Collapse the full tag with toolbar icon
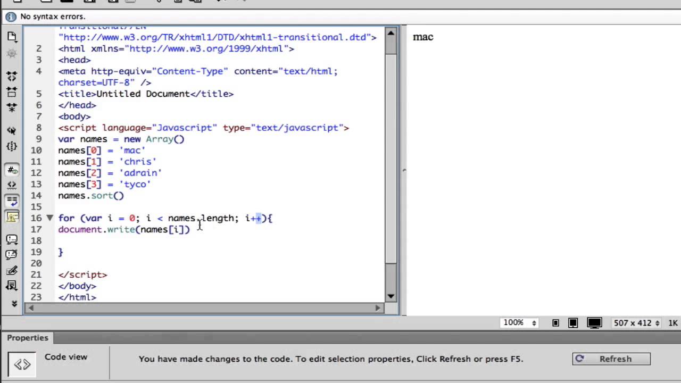 coord(12,77)
